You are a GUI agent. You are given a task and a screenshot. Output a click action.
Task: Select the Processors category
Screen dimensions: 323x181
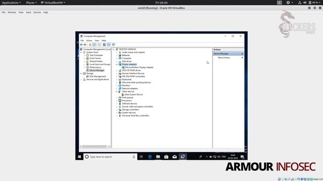point(127,101)
